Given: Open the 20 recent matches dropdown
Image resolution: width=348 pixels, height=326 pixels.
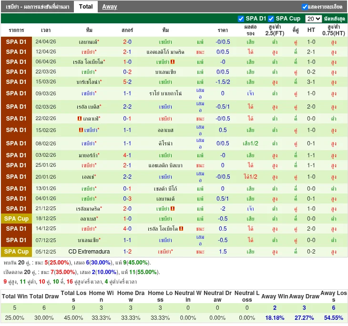Looking at the screenshot, I should [313, 19].
